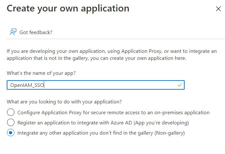Click the What are you looking to do question
The width and height of the screenshot is (225, 154).
point(64,102)
